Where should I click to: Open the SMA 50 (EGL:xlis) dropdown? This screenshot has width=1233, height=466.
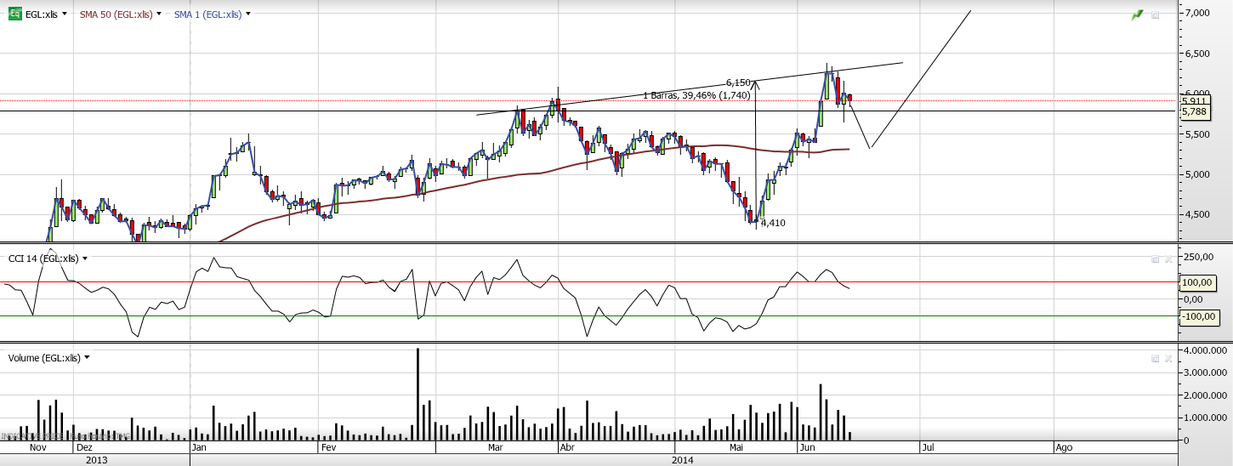160,14
